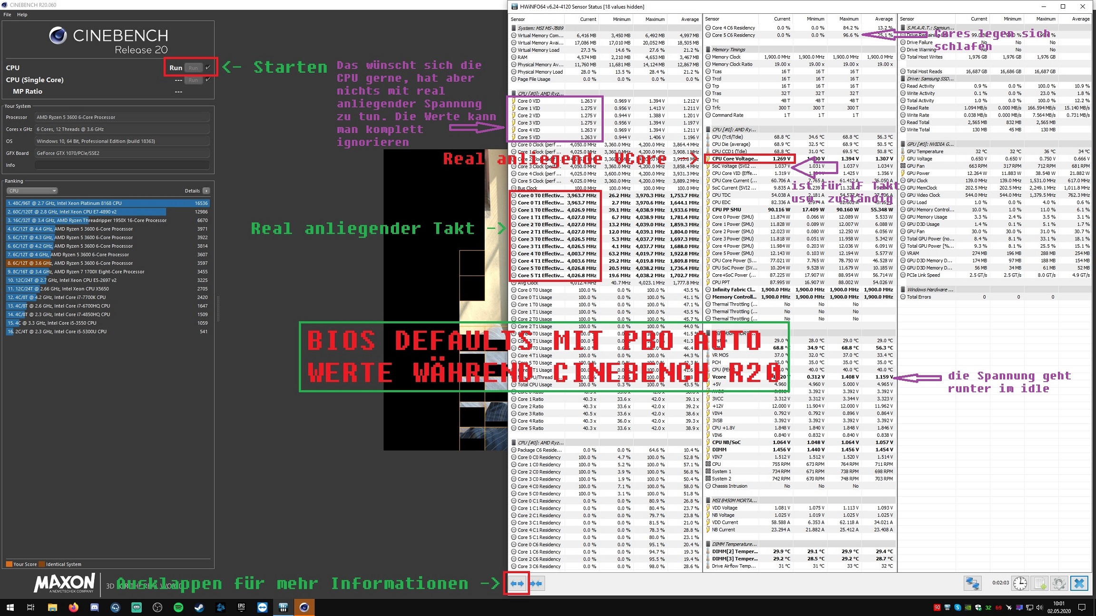Click the clock icon to reset sensor time
Viewport: 1096px width, 616px height.
(1019, 583)
